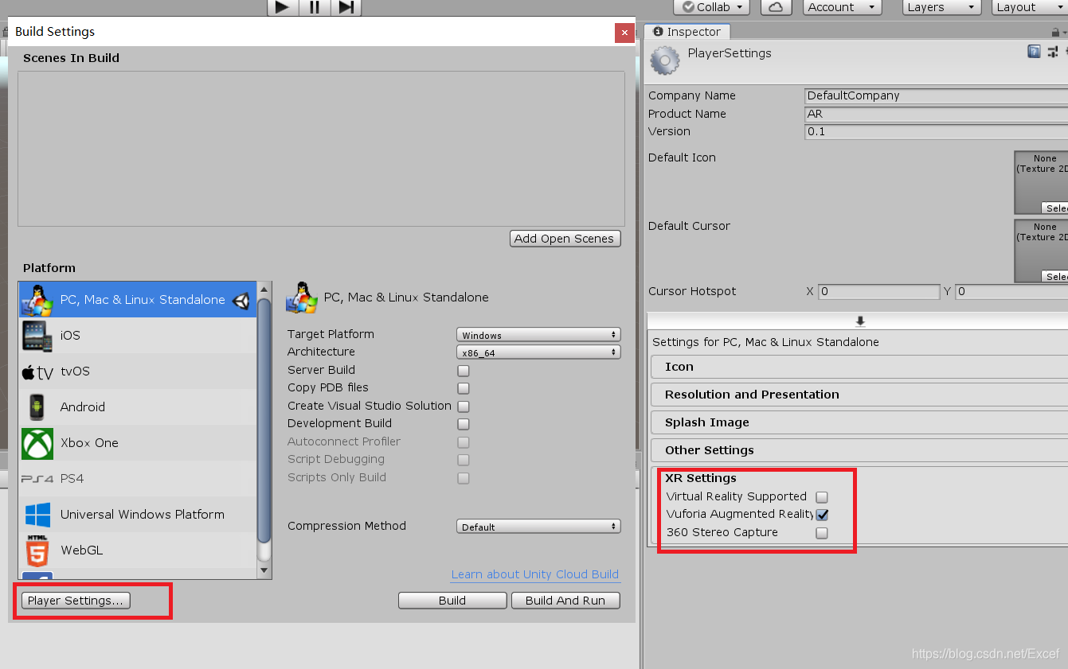The image size is (1068, 669).
Task: Enable Virtual Reality Supported
Action: [x=822, y=497]
